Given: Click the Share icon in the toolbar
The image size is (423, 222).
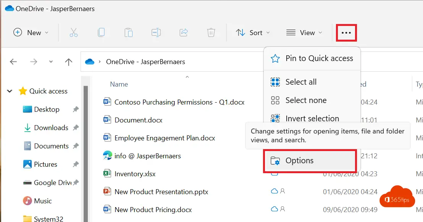Looking at the screenshot, I should coord(184,32).
